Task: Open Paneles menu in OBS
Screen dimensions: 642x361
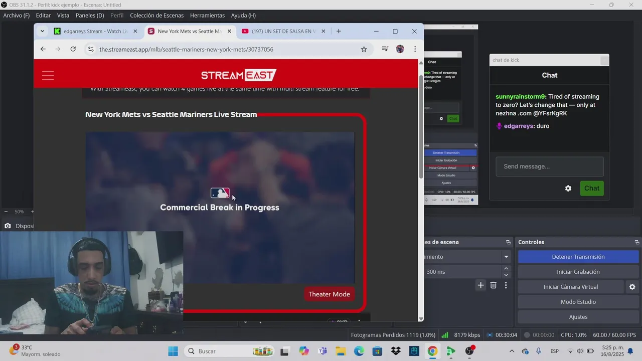Action: [x=90, y=16]
